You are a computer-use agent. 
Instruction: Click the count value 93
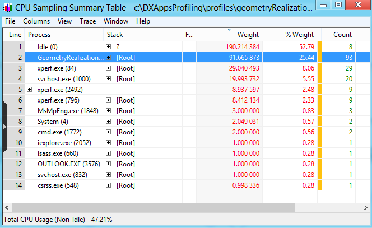(x=349, y=58)
